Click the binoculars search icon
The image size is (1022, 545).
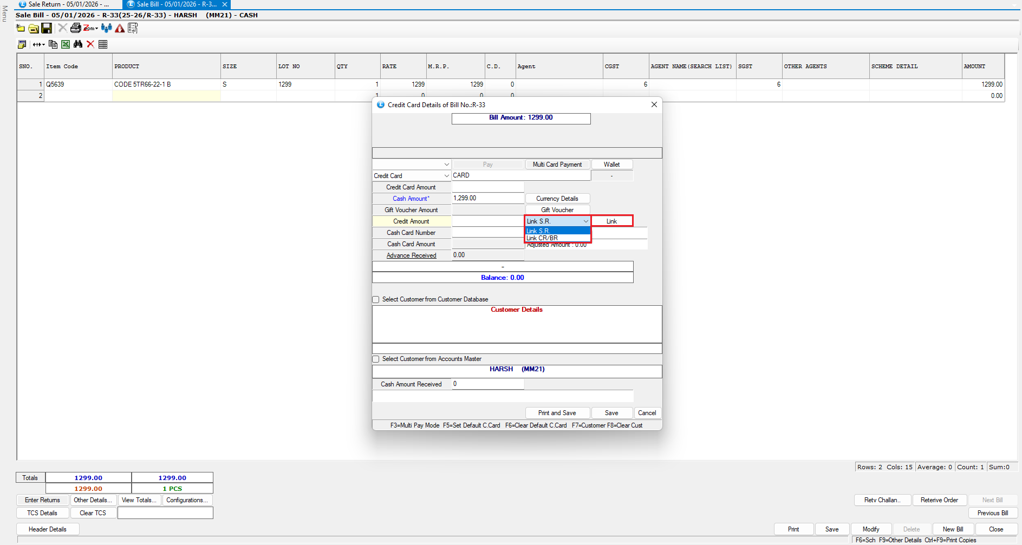pos(78,44)
